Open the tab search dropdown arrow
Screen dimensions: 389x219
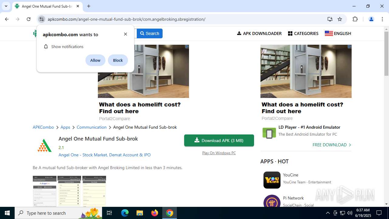[x=6, y=6]
